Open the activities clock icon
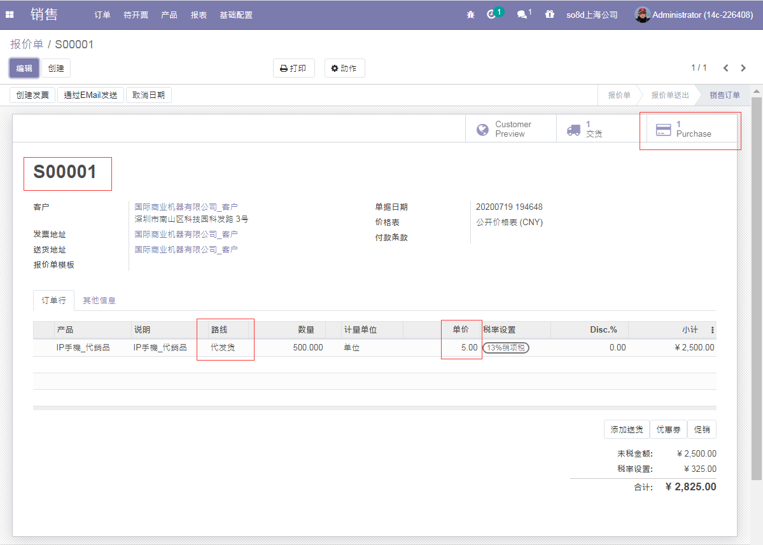 tap(492, 15)
